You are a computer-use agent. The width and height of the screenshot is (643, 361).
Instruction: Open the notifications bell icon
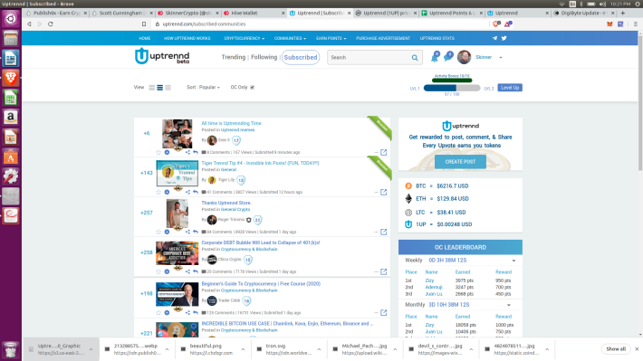(435, 57)
